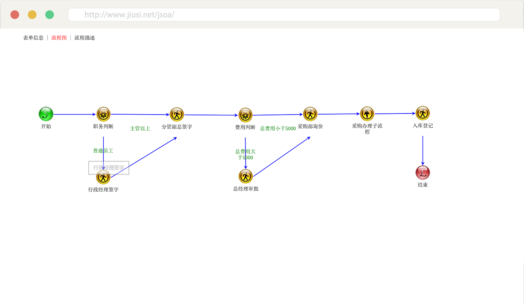Open the 采购办理子流程 subprocess node icon
This screenshot has height=304, width=524.
tap(367, 113)
